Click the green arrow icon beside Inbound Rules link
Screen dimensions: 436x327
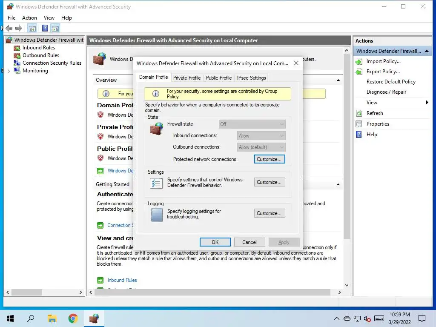coord(100,280)
